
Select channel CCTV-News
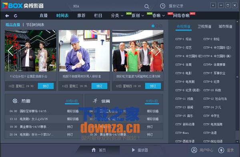tap(182, 133)
